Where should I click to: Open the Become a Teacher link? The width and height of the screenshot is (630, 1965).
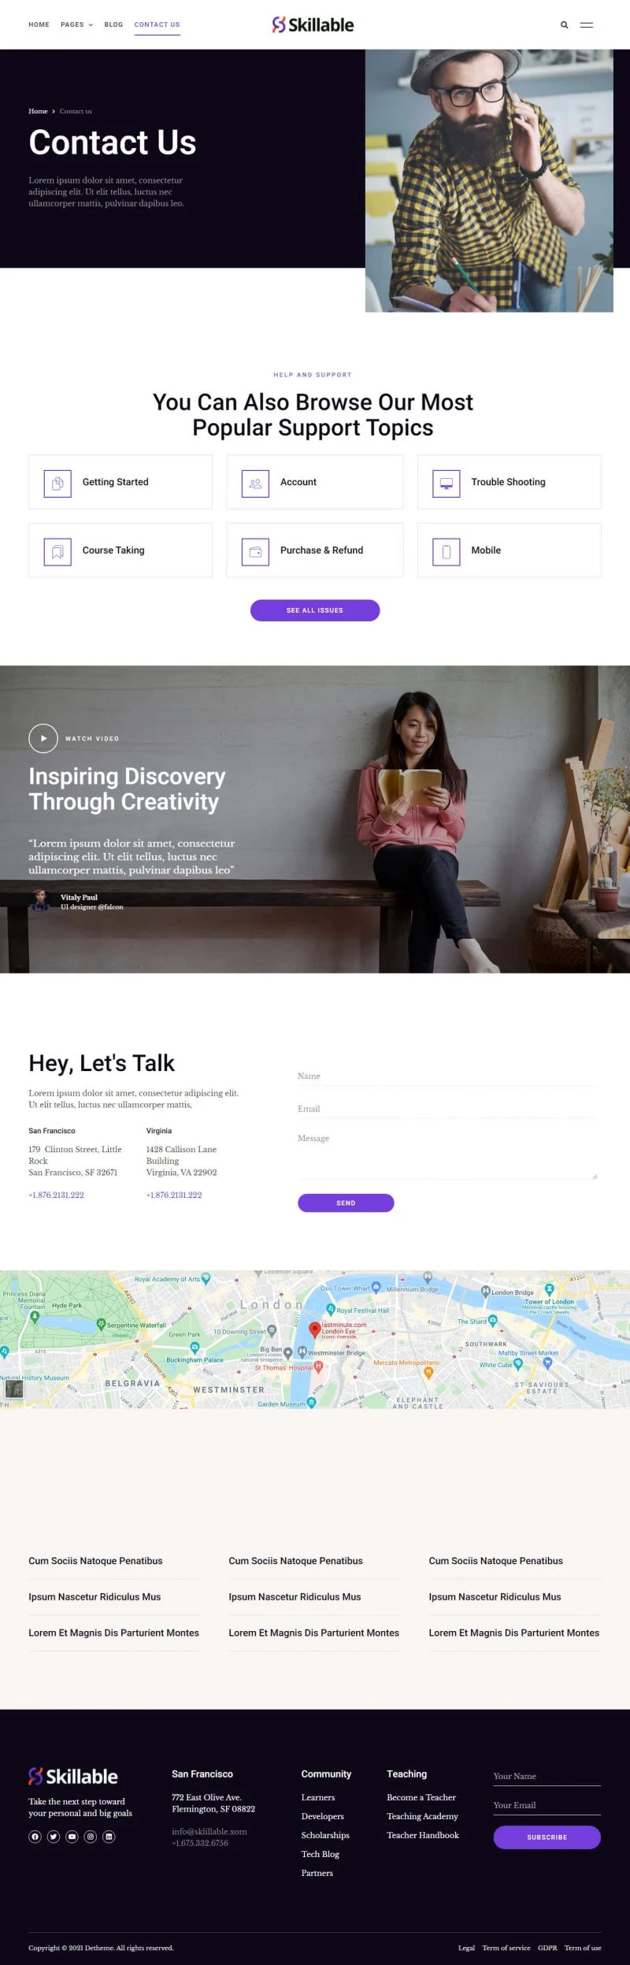(x=421, y=1798)
